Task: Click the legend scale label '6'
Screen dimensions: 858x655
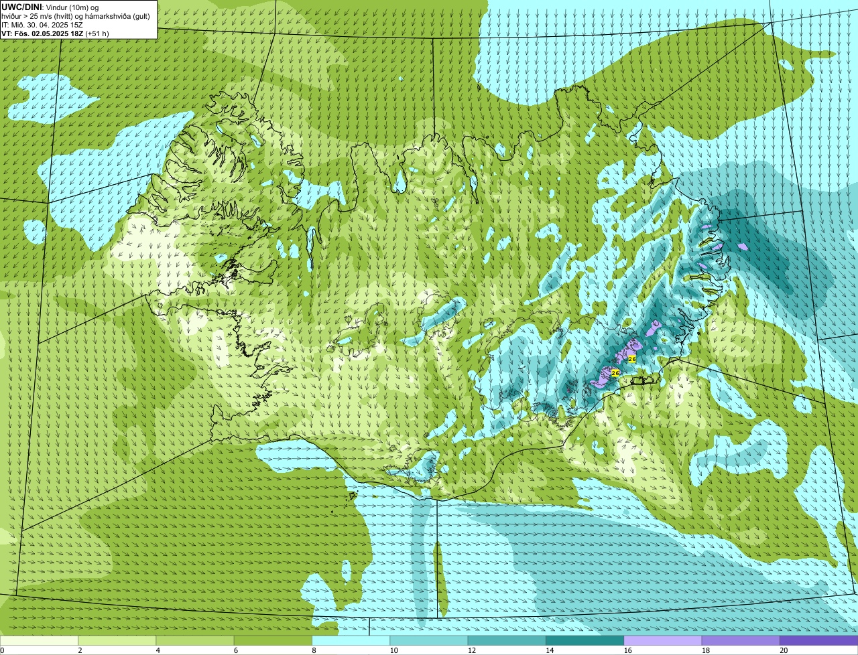Action: point(236,650)
